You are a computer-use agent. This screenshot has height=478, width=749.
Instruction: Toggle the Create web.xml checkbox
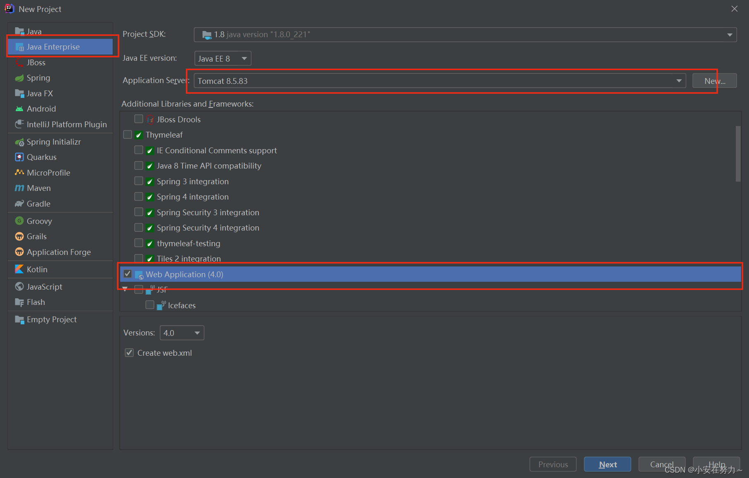coord(129,353)
